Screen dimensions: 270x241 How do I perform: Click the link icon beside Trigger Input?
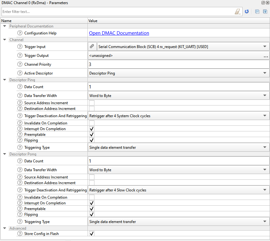coord(92,46)
